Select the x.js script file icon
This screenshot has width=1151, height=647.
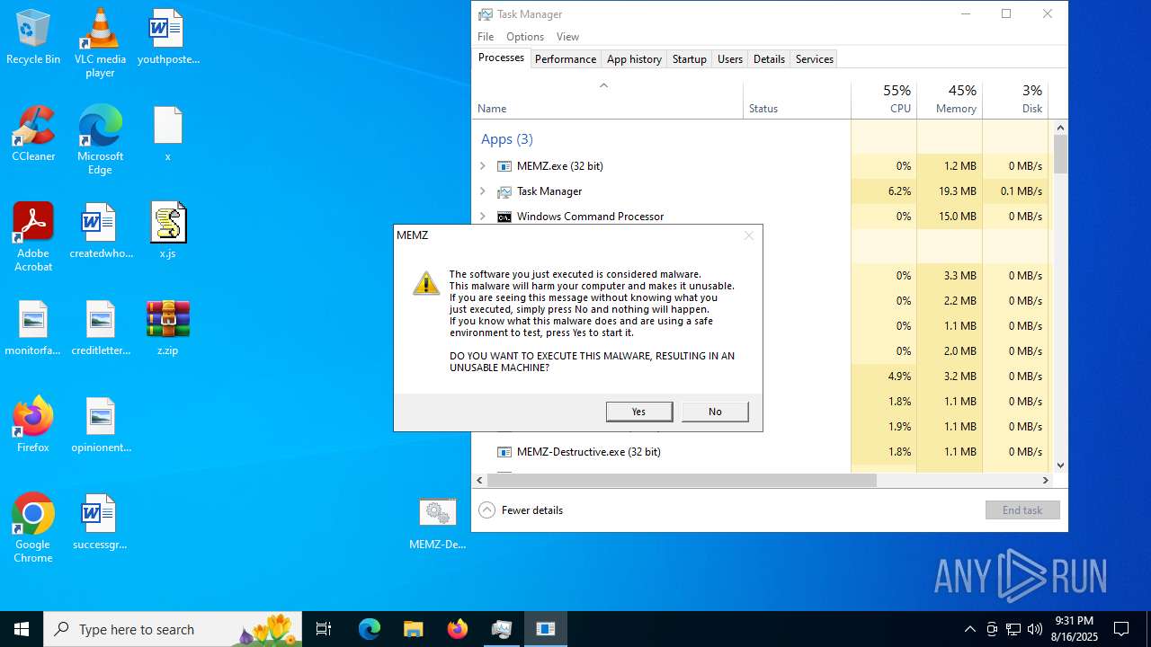point(168,232)
